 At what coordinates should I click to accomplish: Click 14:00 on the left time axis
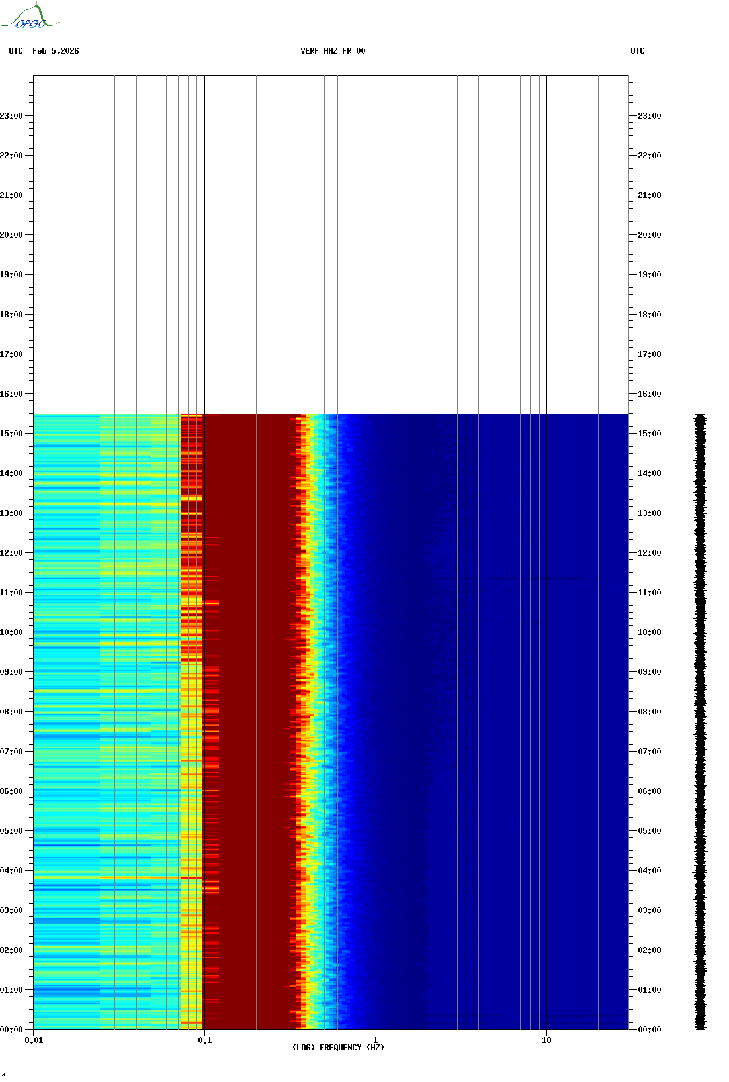click(x=11, y=473)
